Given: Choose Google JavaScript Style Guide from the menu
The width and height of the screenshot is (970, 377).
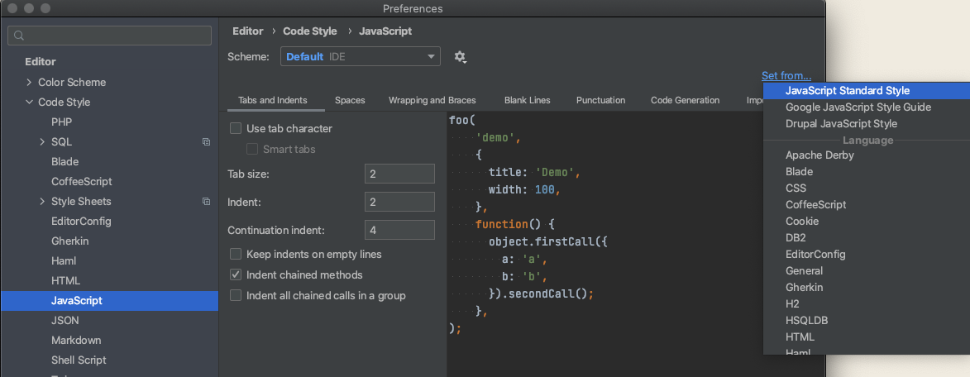Looking at the screenshot, I should 858,107.
